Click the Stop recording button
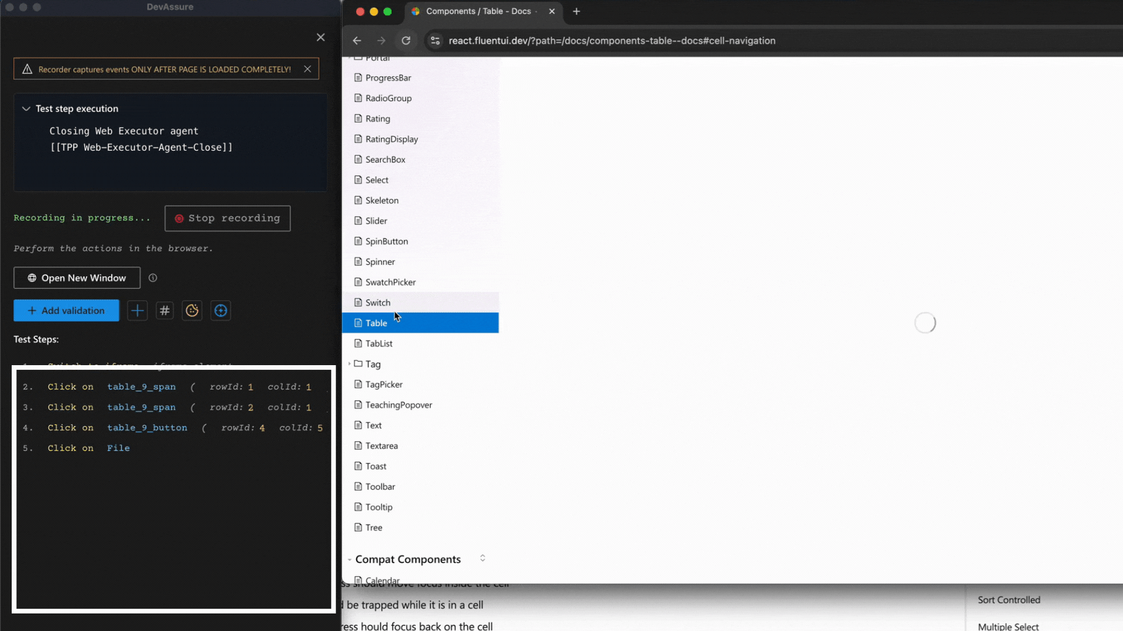 click(x=228, y=218)
